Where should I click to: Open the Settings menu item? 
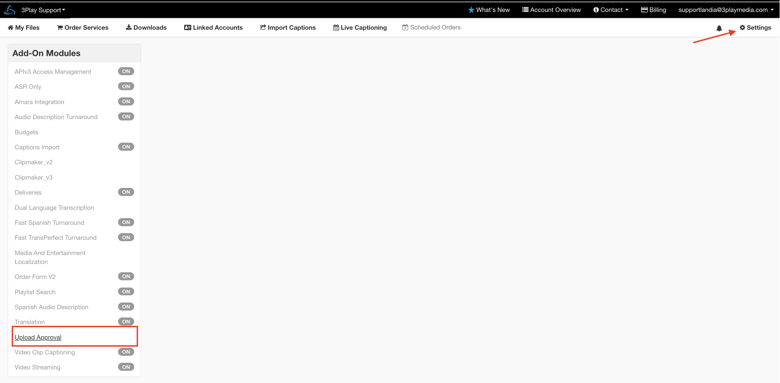click(x=756, y=27)
